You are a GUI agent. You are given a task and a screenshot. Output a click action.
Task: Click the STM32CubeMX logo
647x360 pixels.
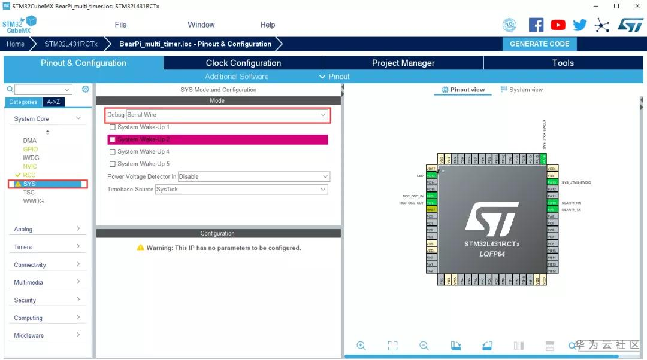pos(19,25)
